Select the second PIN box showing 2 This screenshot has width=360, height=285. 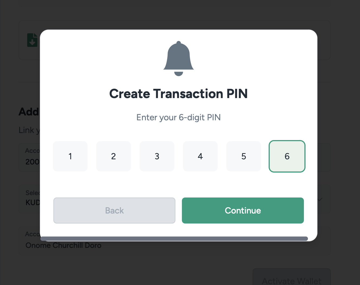[114, 156]
